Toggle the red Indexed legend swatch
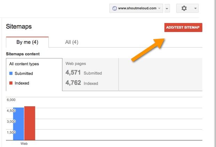 (x=11, y=83)
